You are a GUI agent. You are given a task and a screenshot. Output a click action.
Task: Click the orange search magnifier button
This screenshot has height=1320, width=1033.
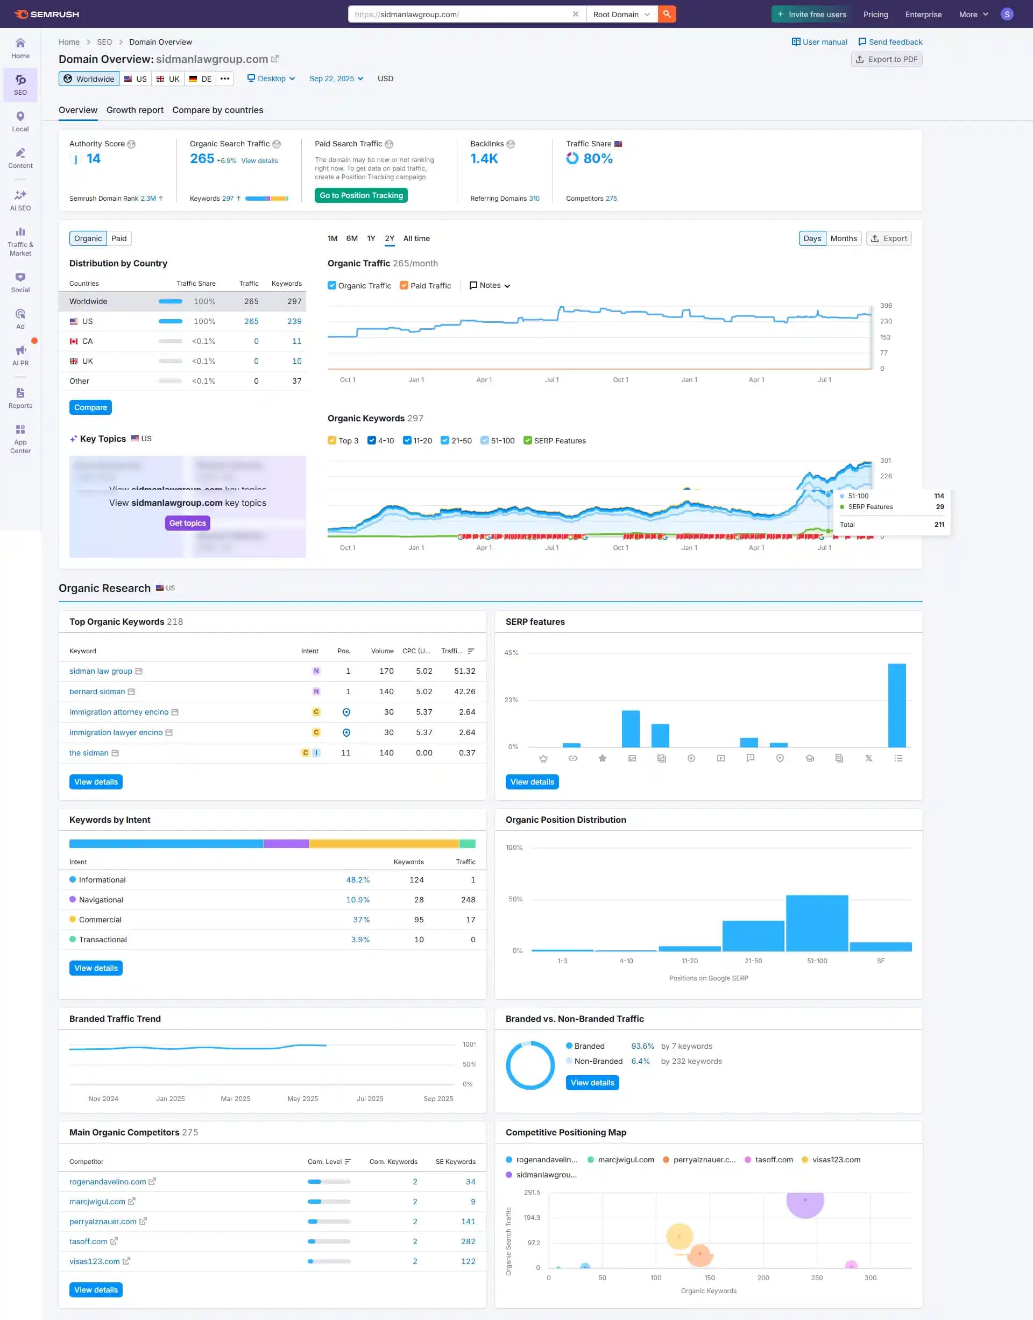(x=667, y=14)
